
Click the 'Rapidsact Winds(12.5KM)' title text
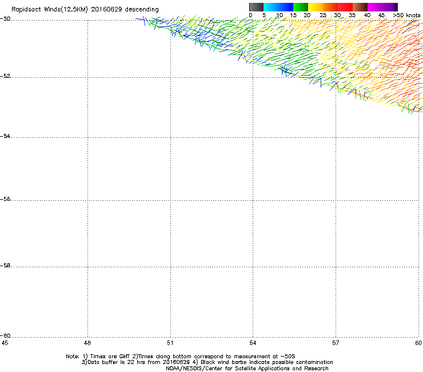(x=50, y=10)
